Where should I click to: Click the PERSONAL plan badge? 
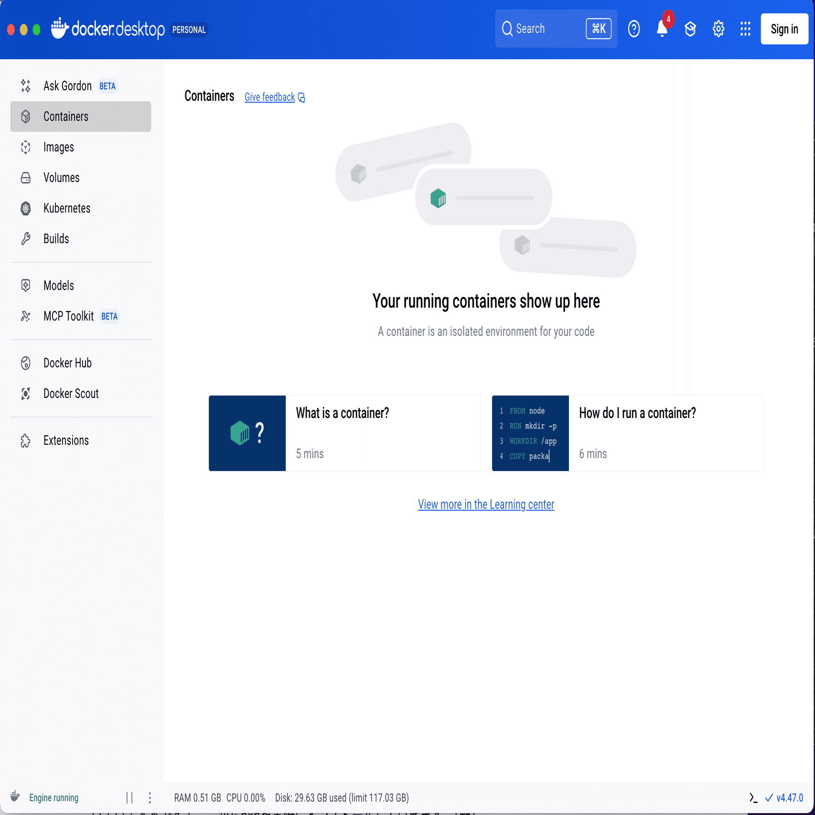[x=189, y=30]
